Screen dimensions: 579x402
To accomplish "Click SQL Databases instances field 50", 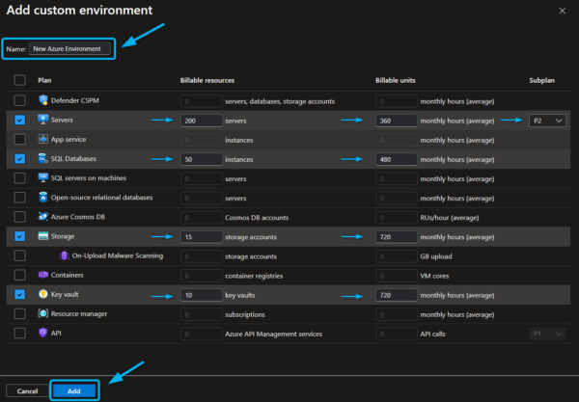I will 202,159.
